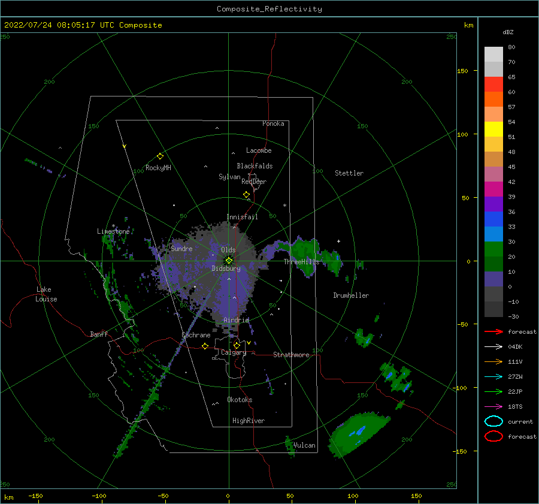Click the Sylvan town label
The image size is (539, 504).
click(229, 177)
